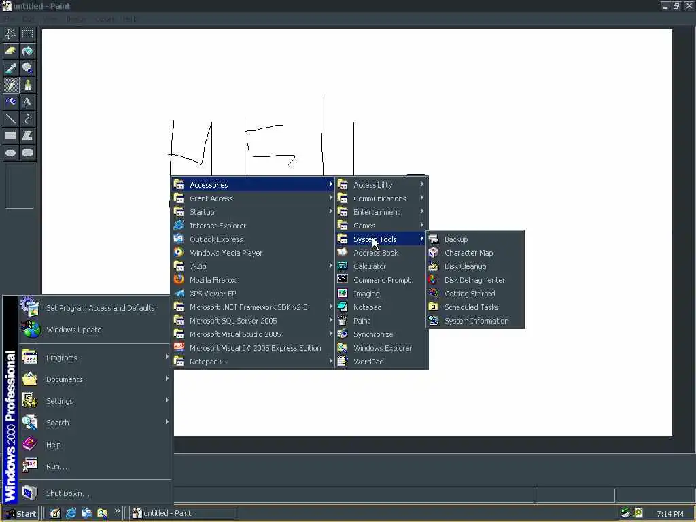This screenshot has height=522, width=696.
Task: Select the Magnifier tool
Action: [x=27, y=68]
